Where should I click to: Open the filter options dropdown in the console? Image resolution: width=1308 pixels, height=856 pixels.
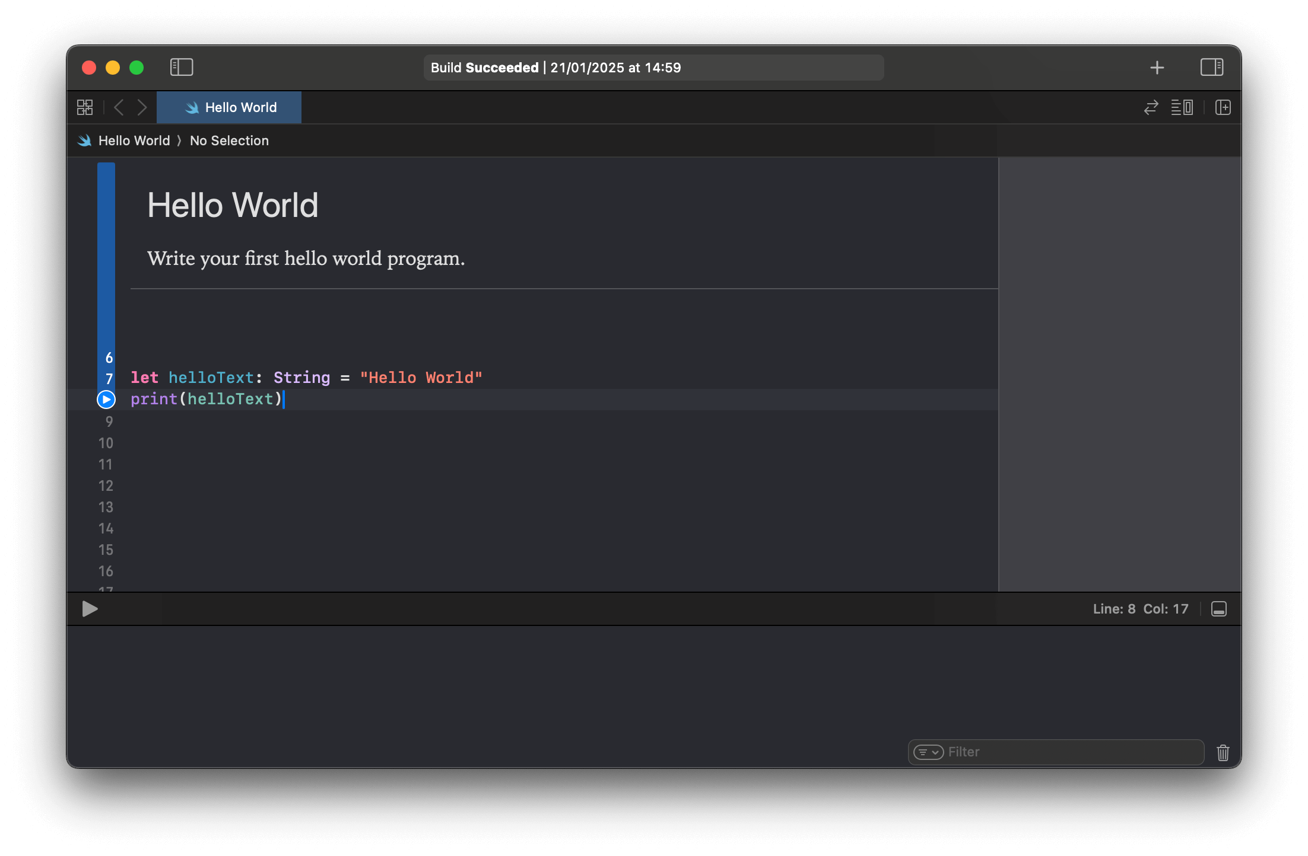pos(928,752)
